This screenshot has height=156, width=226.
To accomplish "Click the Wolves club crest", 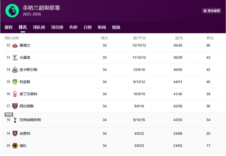I will tap(15, 146).
